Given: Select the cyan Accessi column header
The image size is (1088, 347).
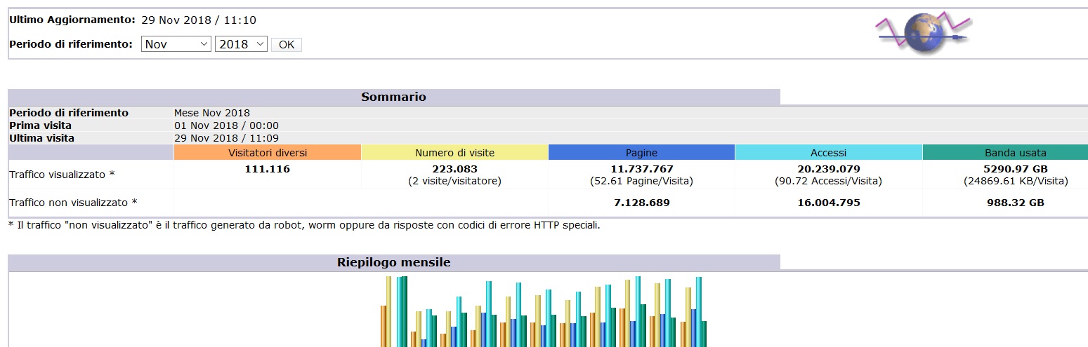Looking at the screenshot, I should (x=828, y=153).
